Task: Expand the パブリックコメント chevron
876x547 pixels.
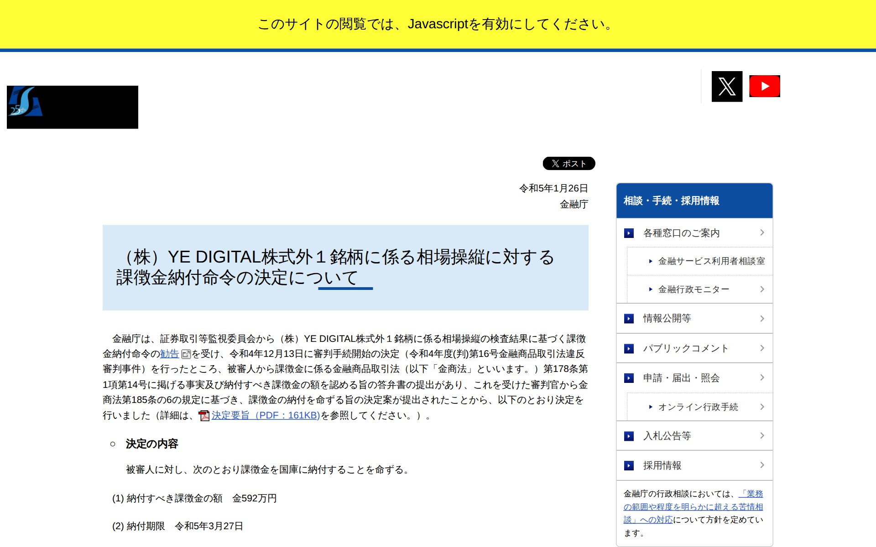Action: [762, 348]
